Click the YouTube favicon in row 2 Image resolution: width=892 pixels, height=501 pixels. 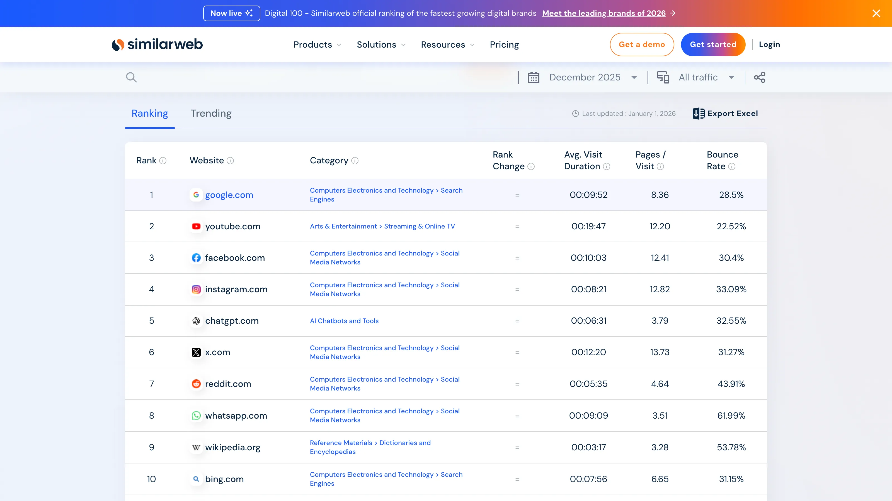coord(196,227)
